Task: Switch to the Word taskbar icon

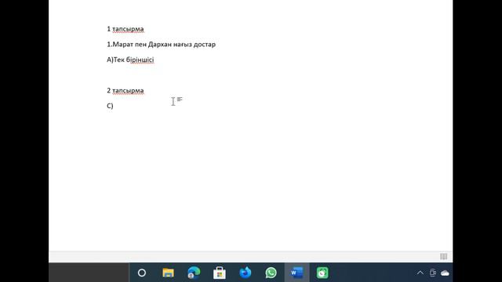Action: point(296,273)
